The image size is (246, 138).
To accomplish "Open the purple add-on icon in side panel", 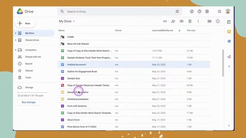I will pyautogui.click(x=229, y=57).
